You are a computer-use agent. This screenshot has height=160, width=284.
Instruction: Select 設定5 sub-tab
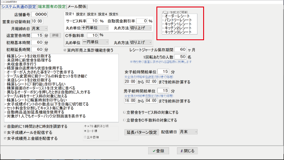coord(114,14)
